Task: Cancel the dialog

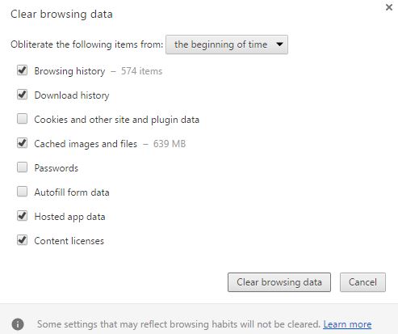Action: pyautogui.click(x=362, y=282)
